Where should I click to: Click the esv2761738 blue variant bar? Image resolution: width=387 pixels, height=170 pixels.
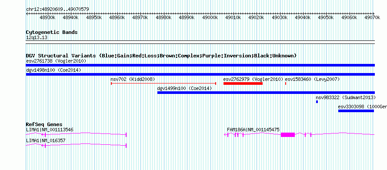[x=200, y=65]
